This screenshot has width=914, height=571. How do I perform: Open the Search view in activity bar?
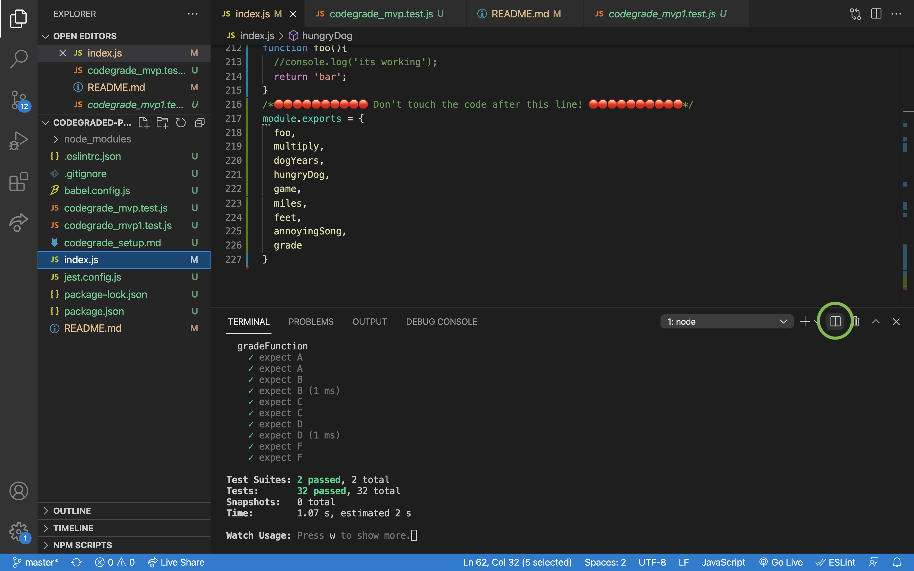[18, 59]
